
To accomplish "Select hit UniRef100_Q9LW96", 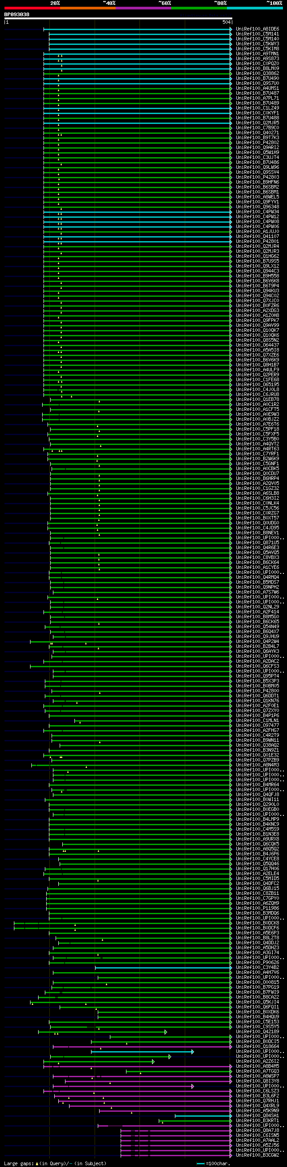I will click(x=257, y=167).
